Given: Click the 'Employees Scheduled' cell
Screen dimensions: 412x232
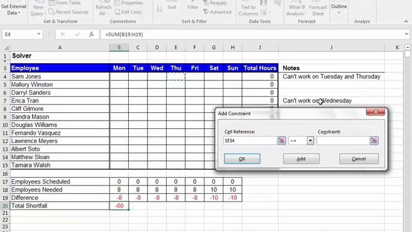Looking at the screenshot, I should tap(60, 182).
